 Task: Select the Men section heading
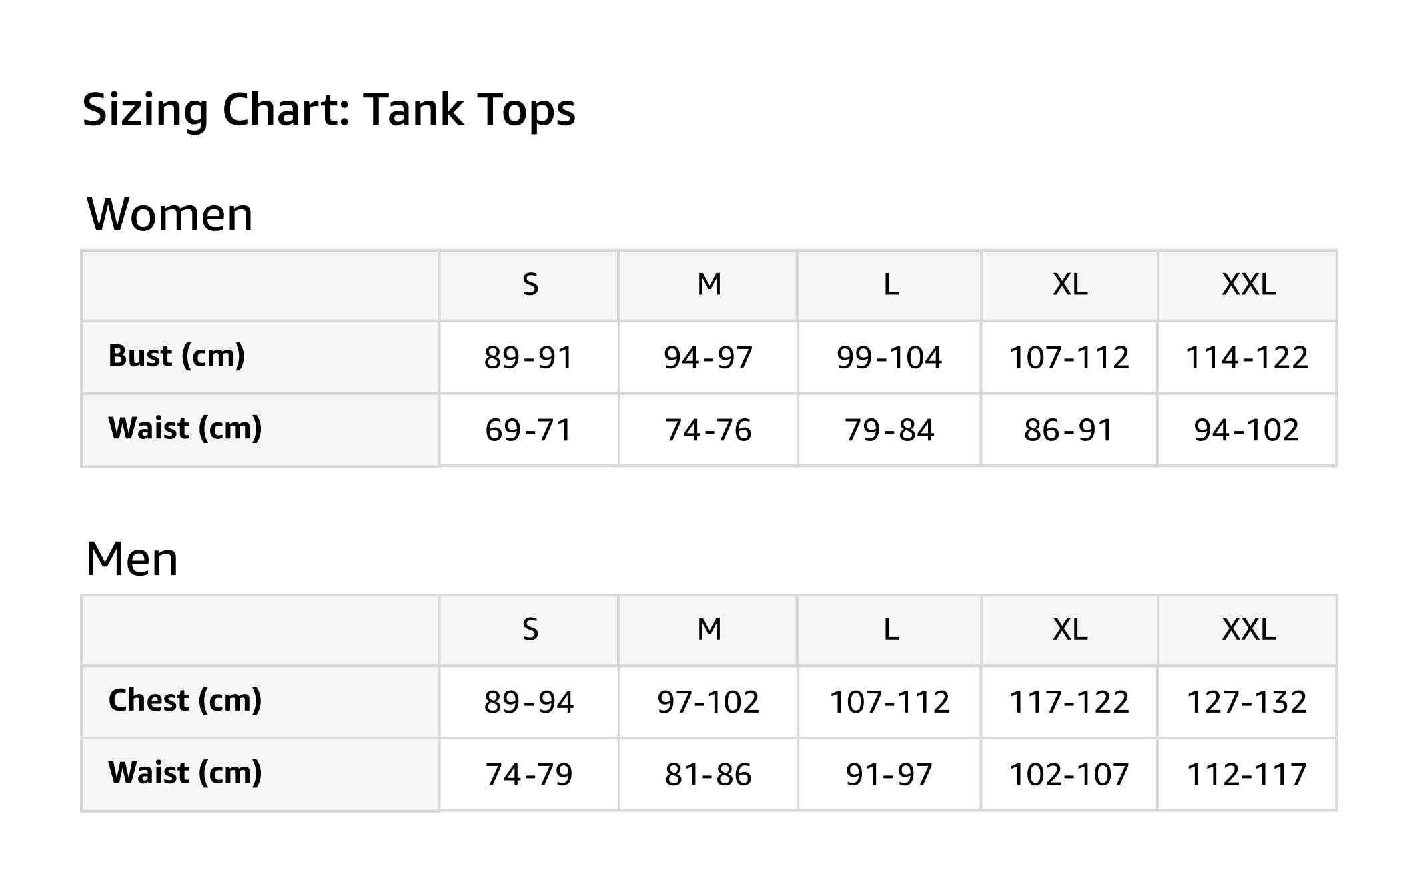[x=132, y=558]
